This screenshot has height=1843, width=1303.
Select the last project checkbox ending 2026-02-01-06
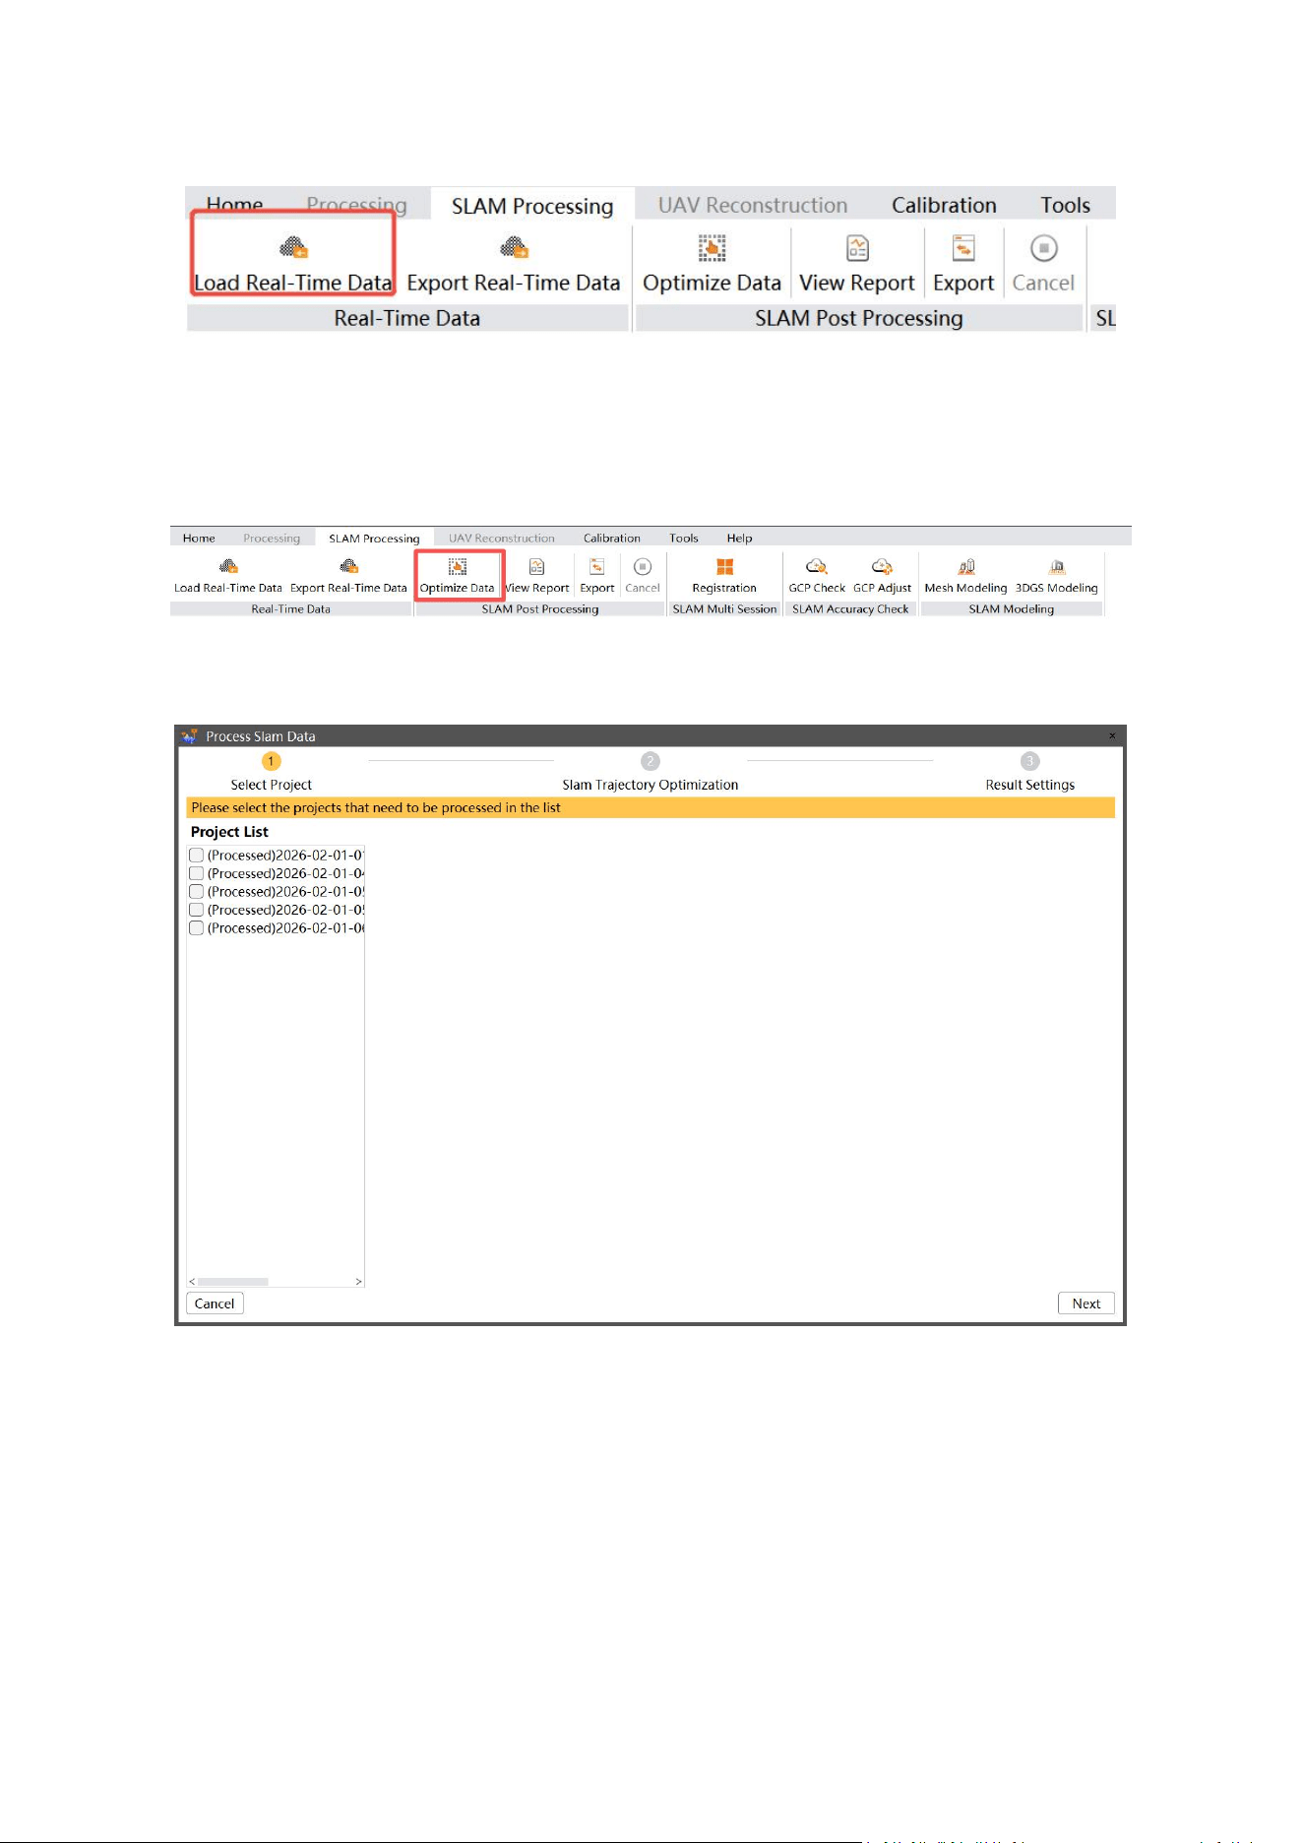coord(197,928)
